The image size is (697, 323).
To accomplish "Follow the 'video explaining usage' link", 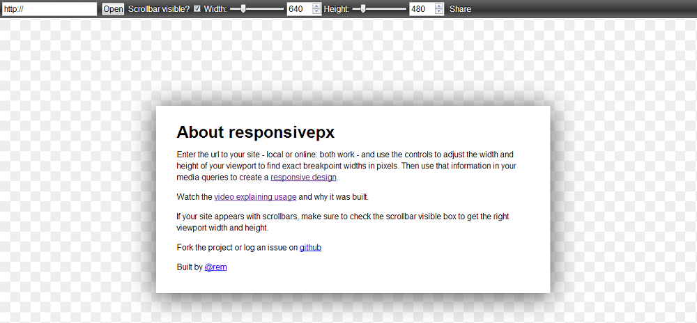I will pyautogui.click(x=255, y=197).
